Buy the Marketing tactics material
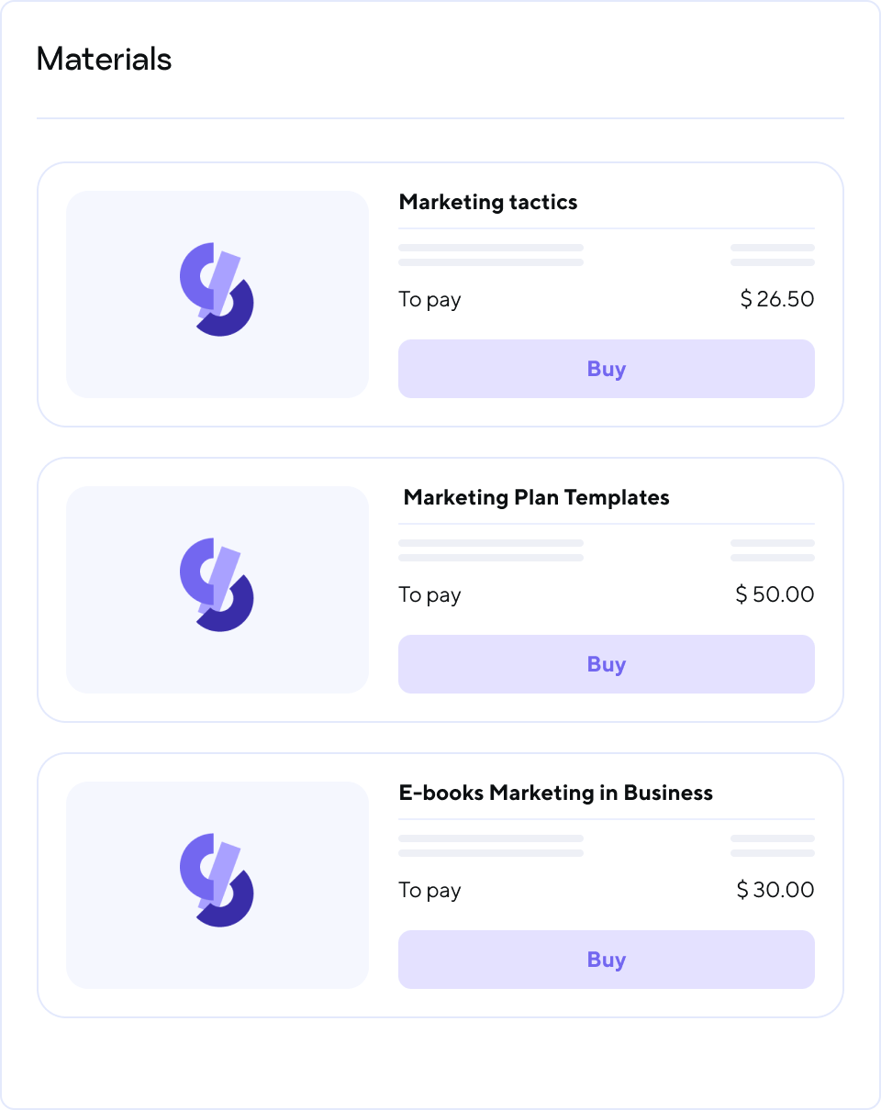 click(606, 369)
